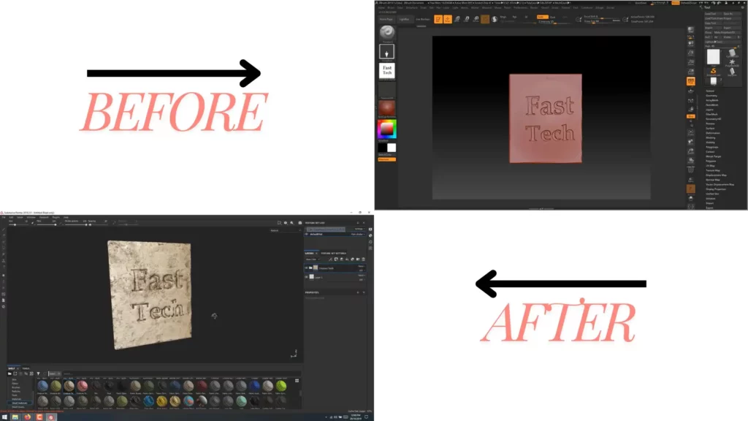Open the red MatCap material sphere
The image size is (748, 421).
point(386,107)
